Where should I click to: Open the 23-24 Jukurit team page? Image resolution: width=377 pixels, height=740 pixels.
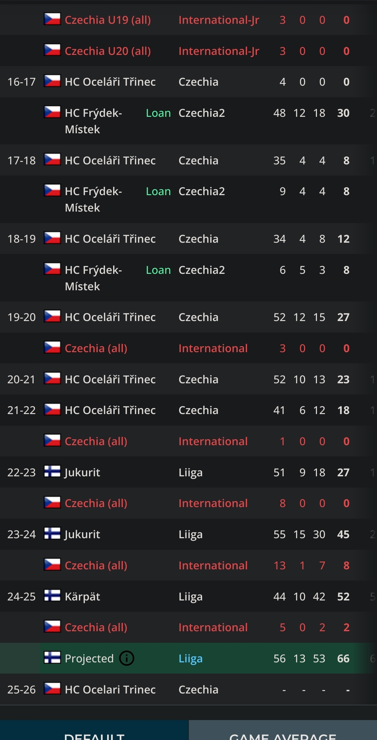82,534
